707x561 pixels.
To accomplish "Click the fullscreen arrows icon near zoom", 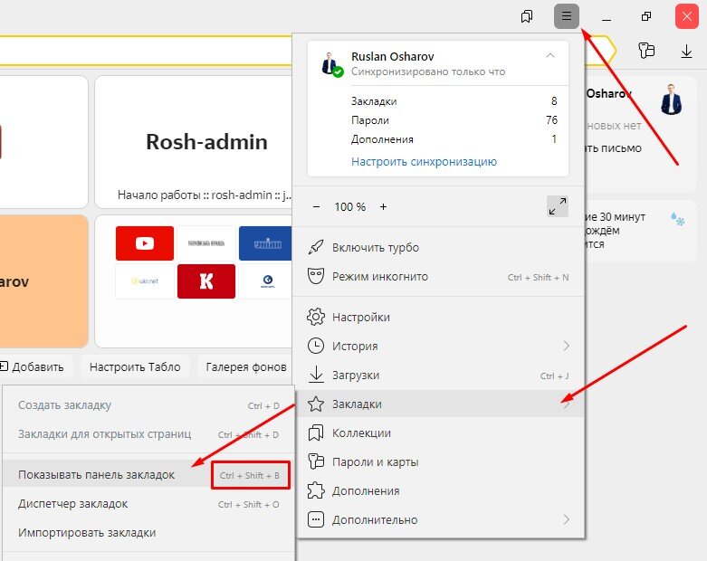I will (558, 206).
